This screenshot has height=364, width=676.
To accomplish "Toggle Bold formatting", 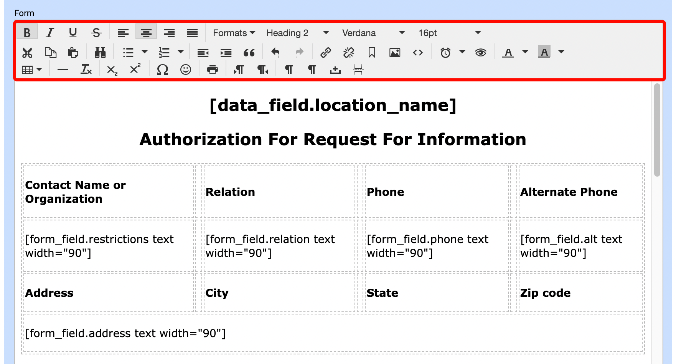I will (x=27, y=33).
